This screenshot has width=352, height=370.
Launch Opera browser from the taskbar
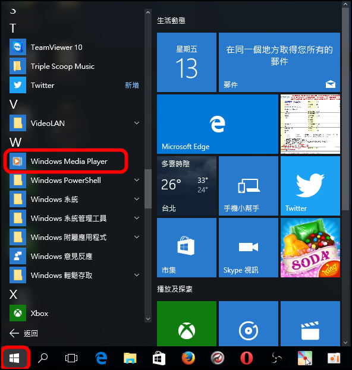[246, 358]
